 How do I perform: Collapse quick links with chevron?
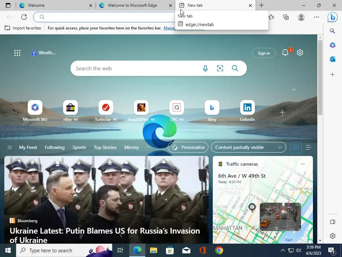pyautogui.click(x=294, y=90)
